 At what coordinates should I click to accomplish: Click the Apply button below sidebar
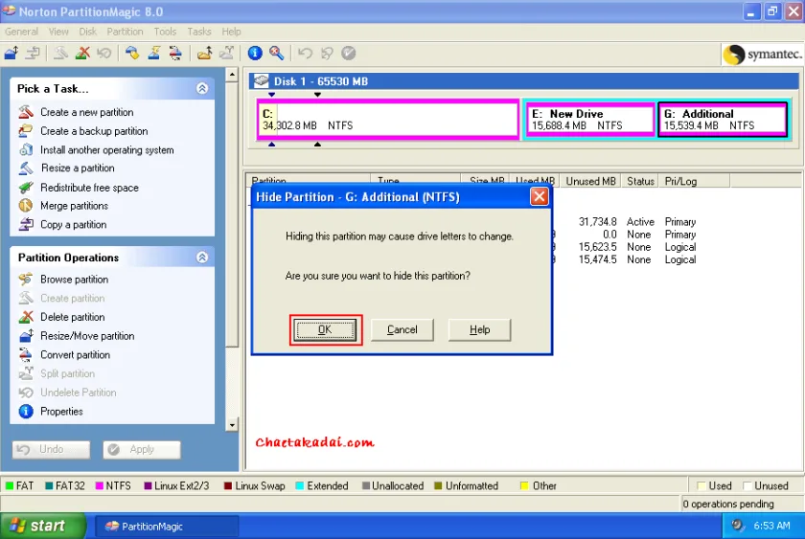pyautogui.click(x=142, y=450)
